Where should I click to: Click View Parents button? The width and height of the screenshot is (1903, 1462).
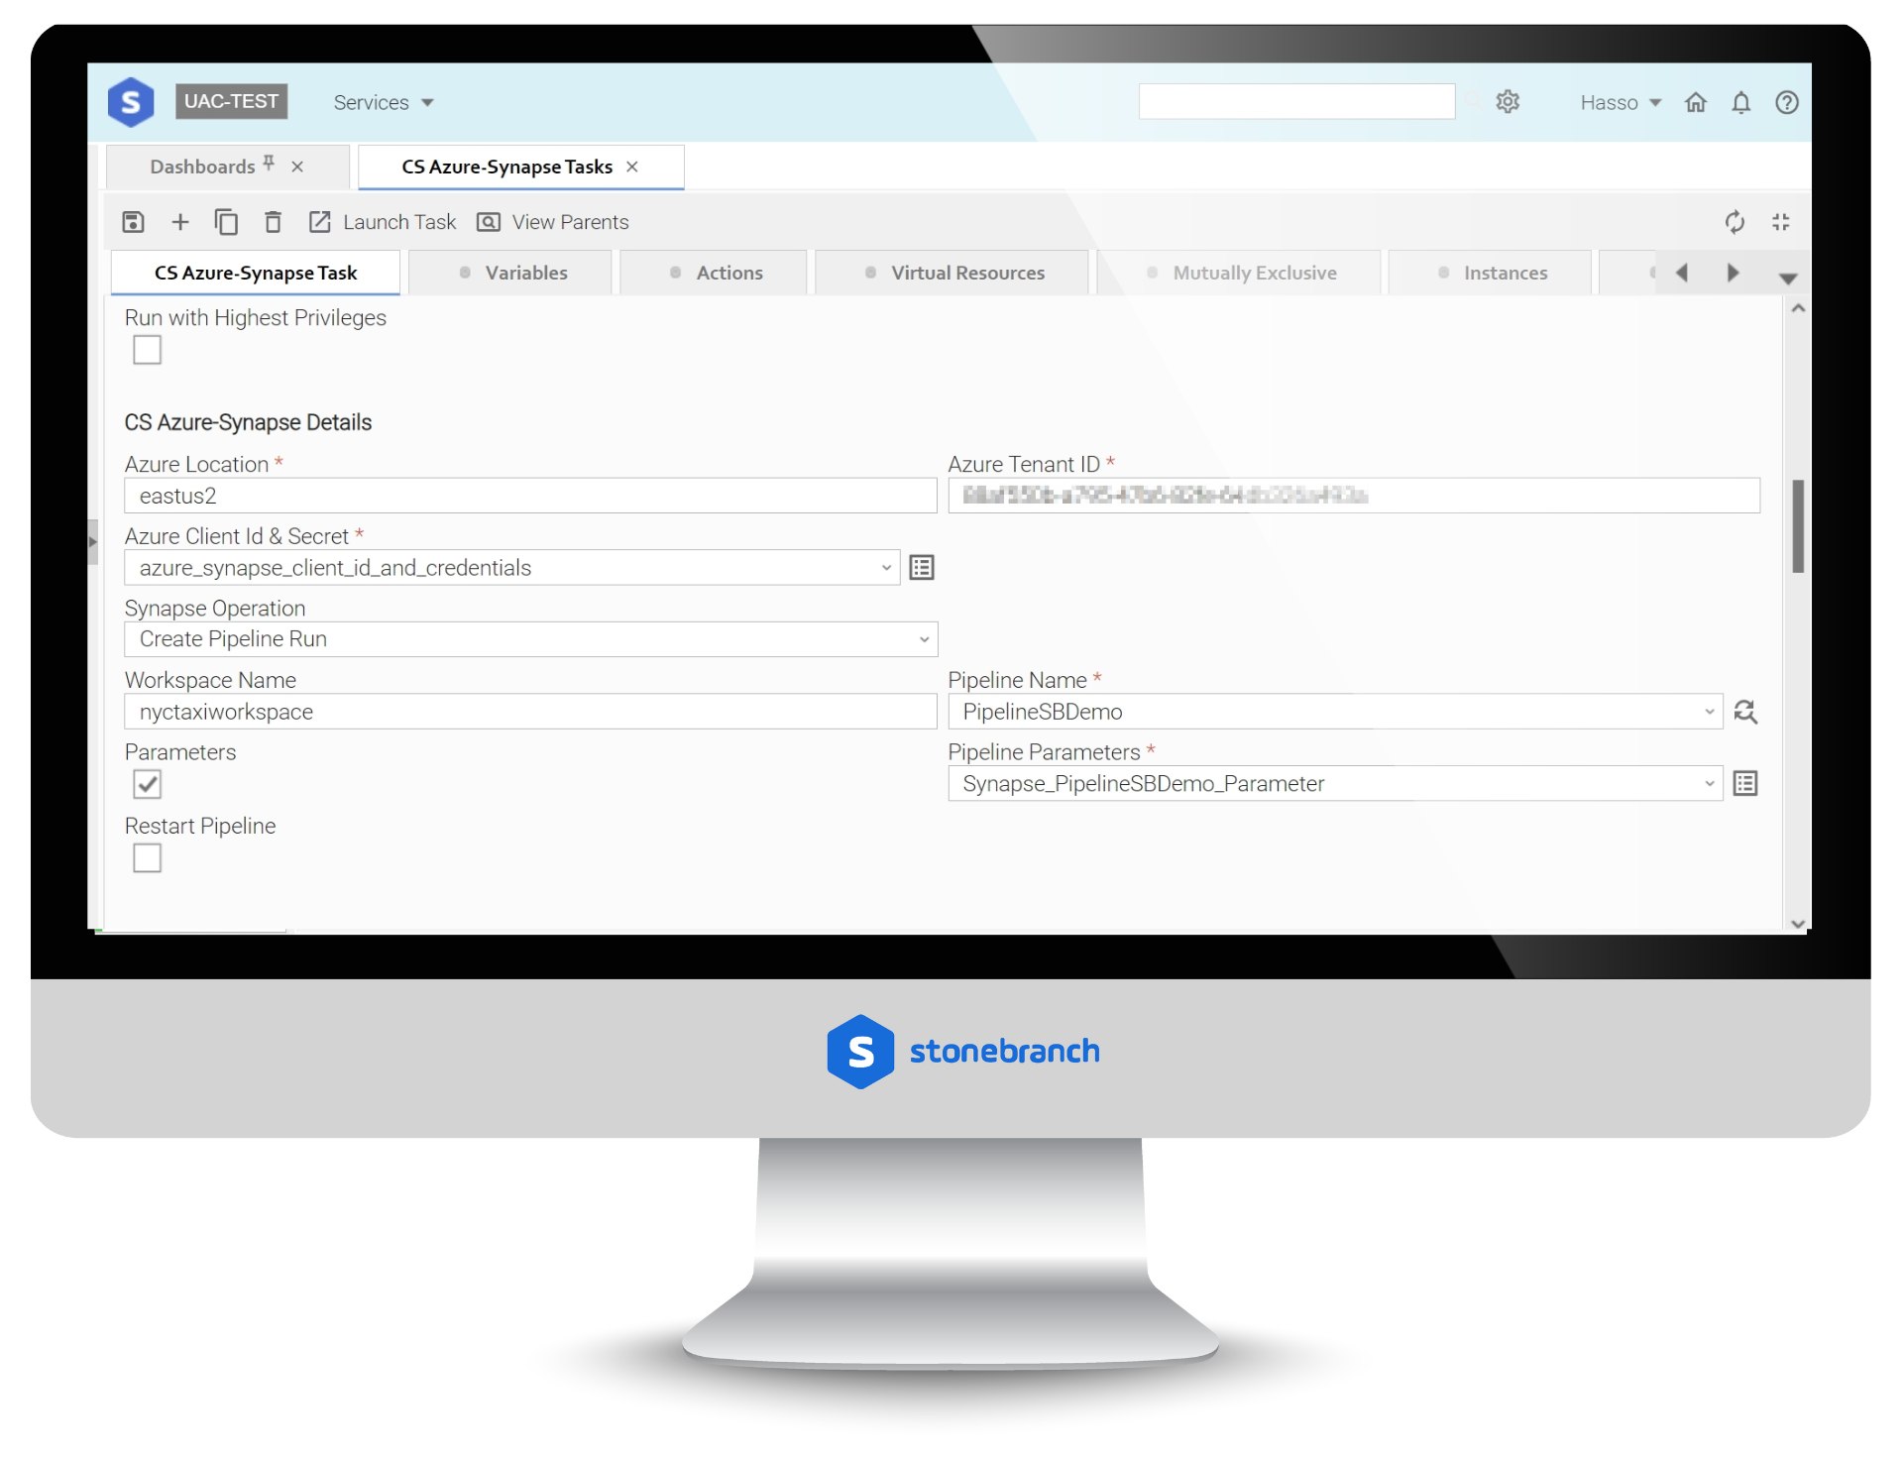point(552,222)
